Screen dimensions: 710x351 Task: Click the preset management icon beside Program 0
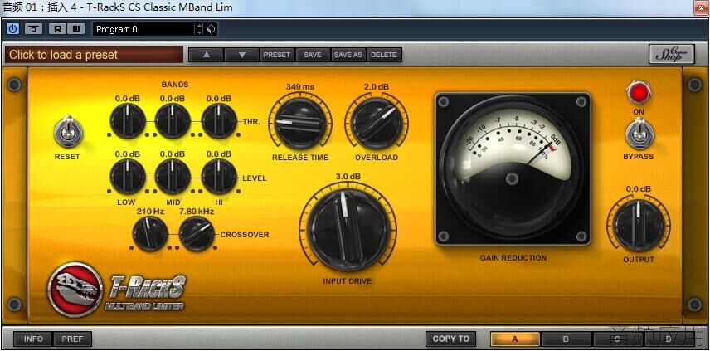[x=211, y=29]
